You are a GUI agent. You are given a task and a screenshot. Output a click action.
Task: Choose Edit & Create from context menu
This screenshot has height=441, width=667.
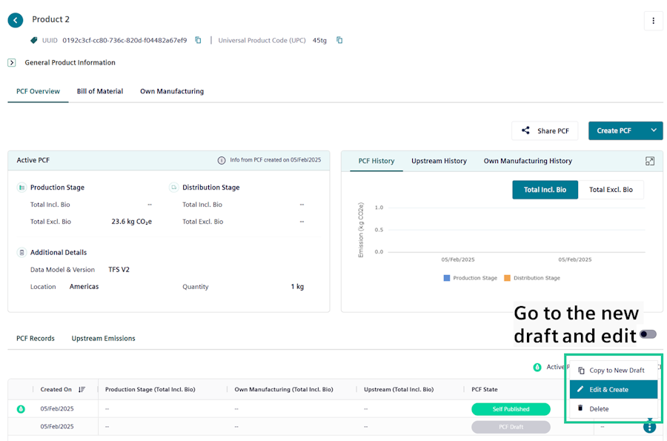pos(613,389)
